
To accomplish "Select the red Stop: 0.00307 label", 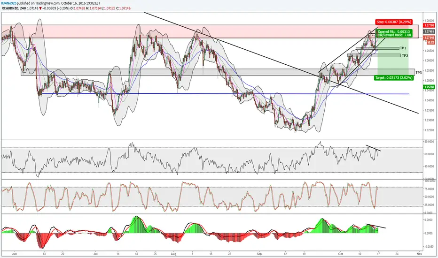I will point(393,22).
